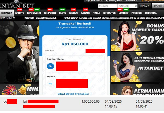Viewport: 164px width, 113px height.
Task: Click the green PROMO badge above Lottery
Action: coord(126,10)
